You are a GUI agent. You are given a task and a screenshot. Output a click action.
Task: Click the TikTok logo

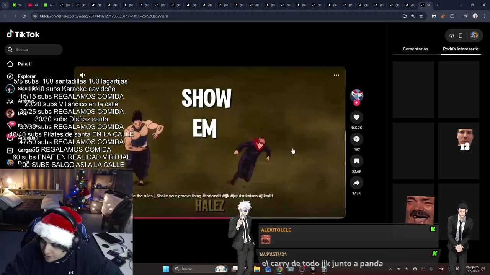[23, 34]
